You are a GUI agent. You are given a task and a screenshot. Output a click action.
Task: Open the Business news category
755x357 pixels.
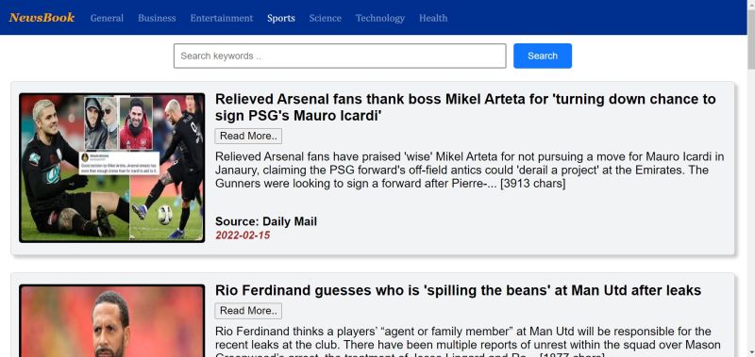point(157,18)
